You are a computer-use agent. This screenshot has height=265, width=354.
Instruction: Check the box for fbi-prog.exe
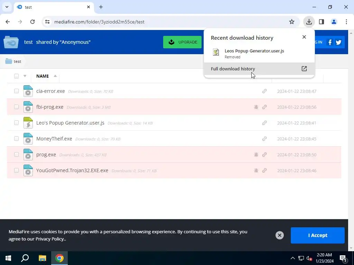pyautogui.click(x=16, y=107)
